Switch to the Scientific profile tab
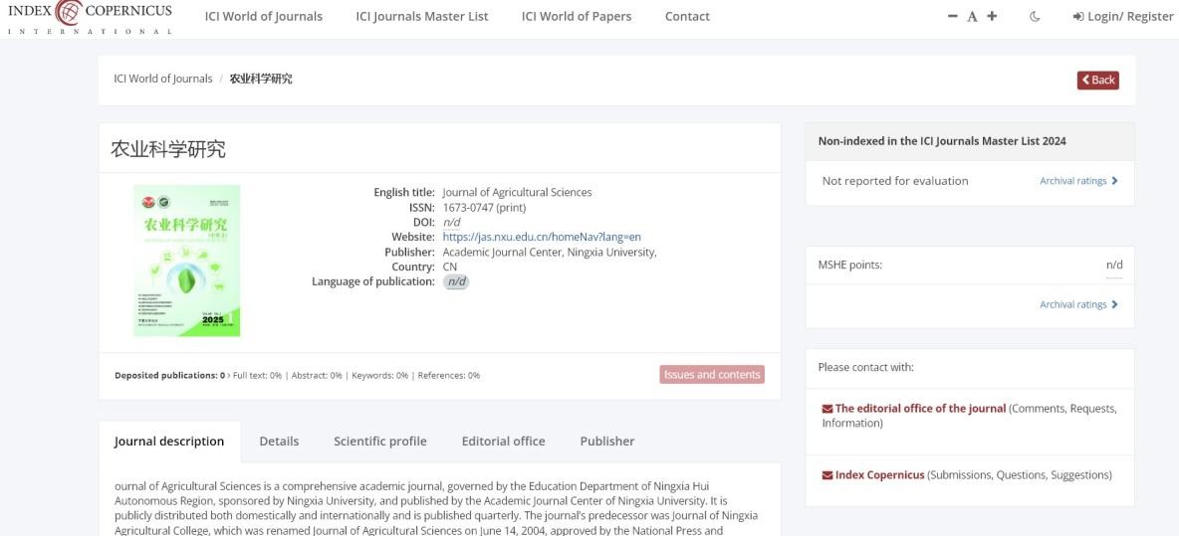Viewport: 1179px width, 536px height. [379, 442]
